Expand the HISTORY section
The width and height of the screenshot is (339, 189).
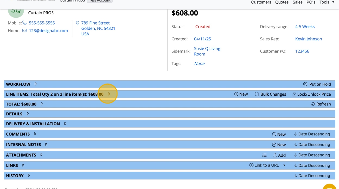(29, 175)
